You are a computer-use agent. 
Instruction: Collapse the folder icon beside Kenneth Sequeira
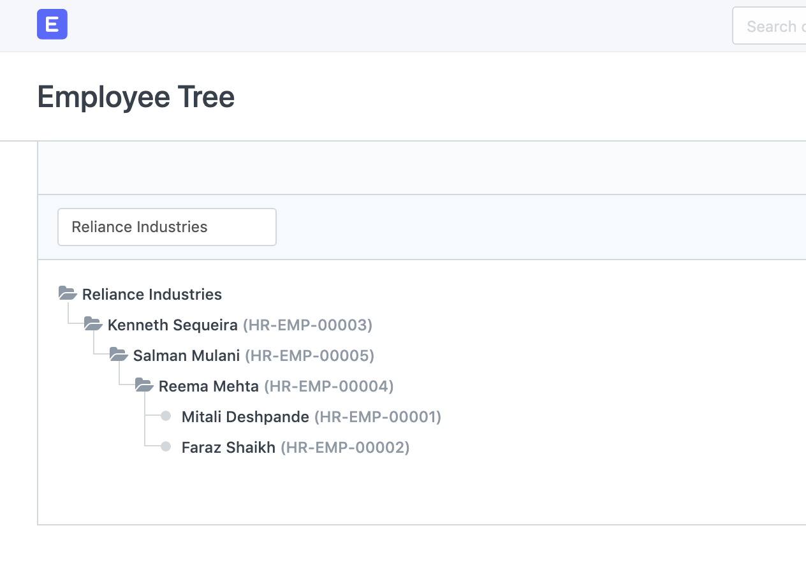coord(93,324)
